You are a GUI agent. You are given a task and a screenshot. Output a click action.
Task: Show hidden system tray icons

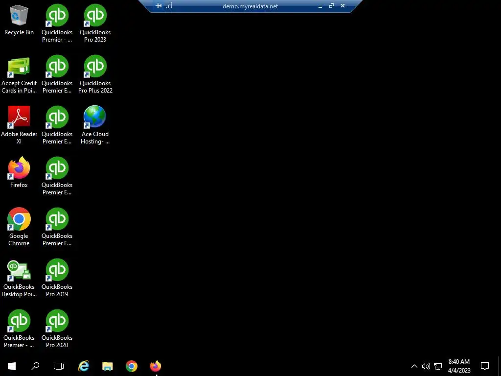coord(414,366)
